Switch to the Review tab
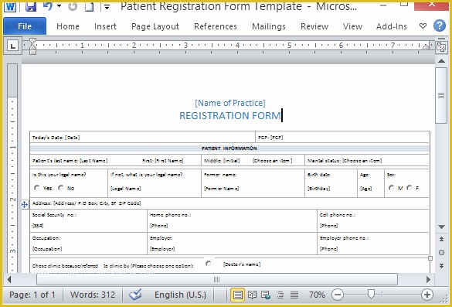 (x=314, y=26)
